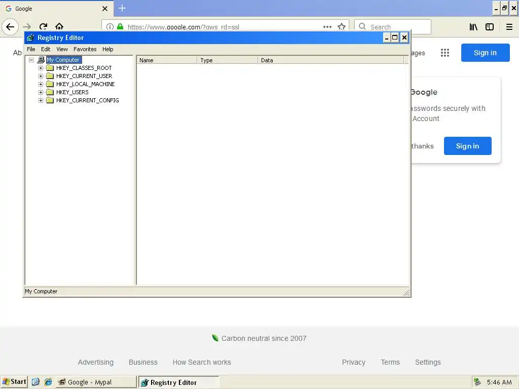Open the browser Library icon

(x=473, y=27)
